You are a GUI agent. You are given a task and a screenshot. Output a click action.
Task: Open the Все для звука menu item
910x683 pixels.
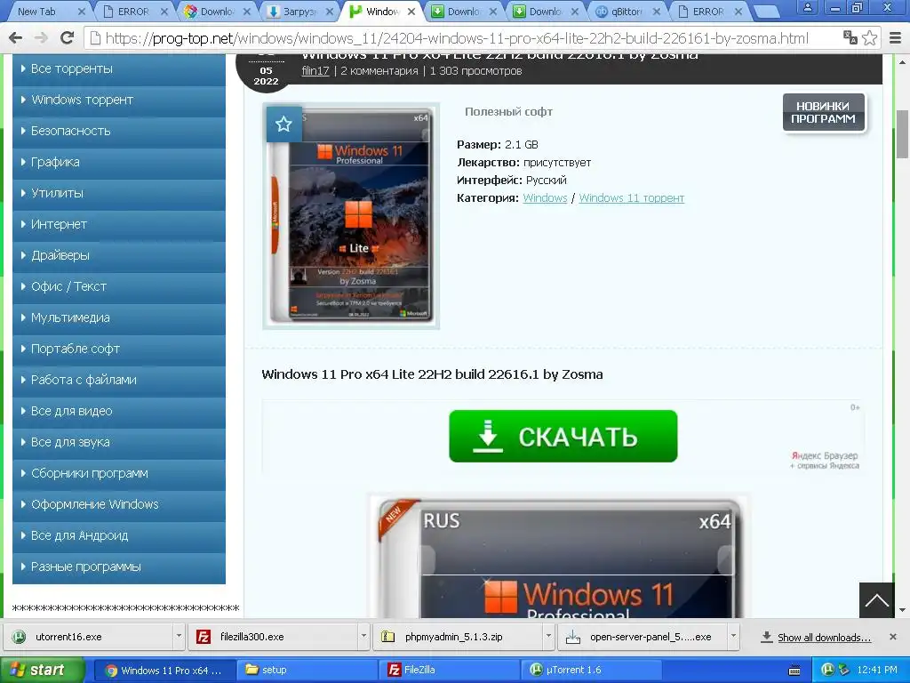pyautogui.click(x=119, y=442)
